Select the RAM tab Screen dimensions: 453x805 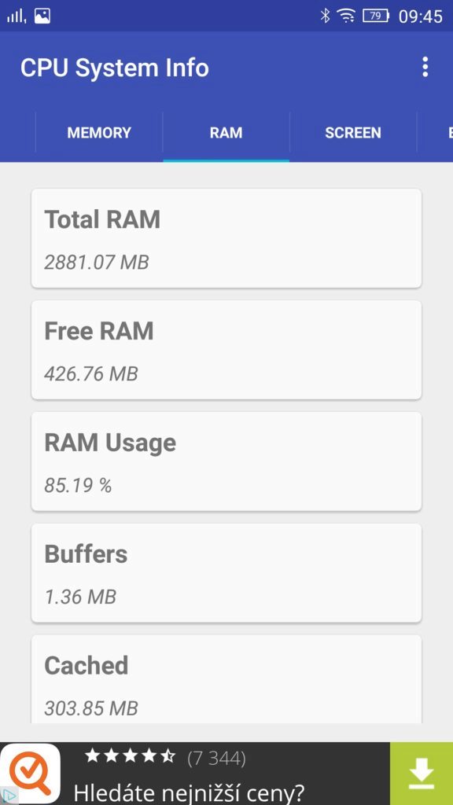(226, 132)
